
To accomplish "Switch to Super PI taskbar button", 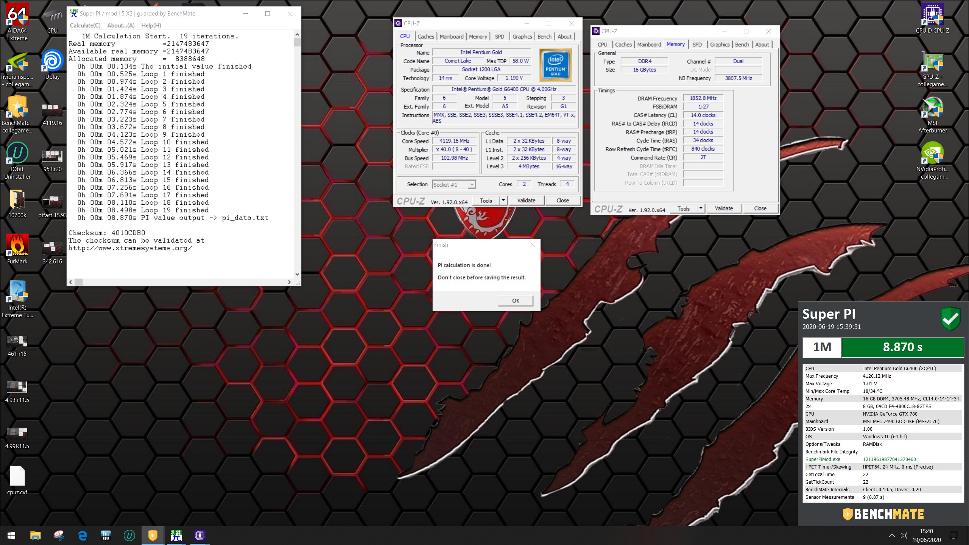I will [176, 536].
